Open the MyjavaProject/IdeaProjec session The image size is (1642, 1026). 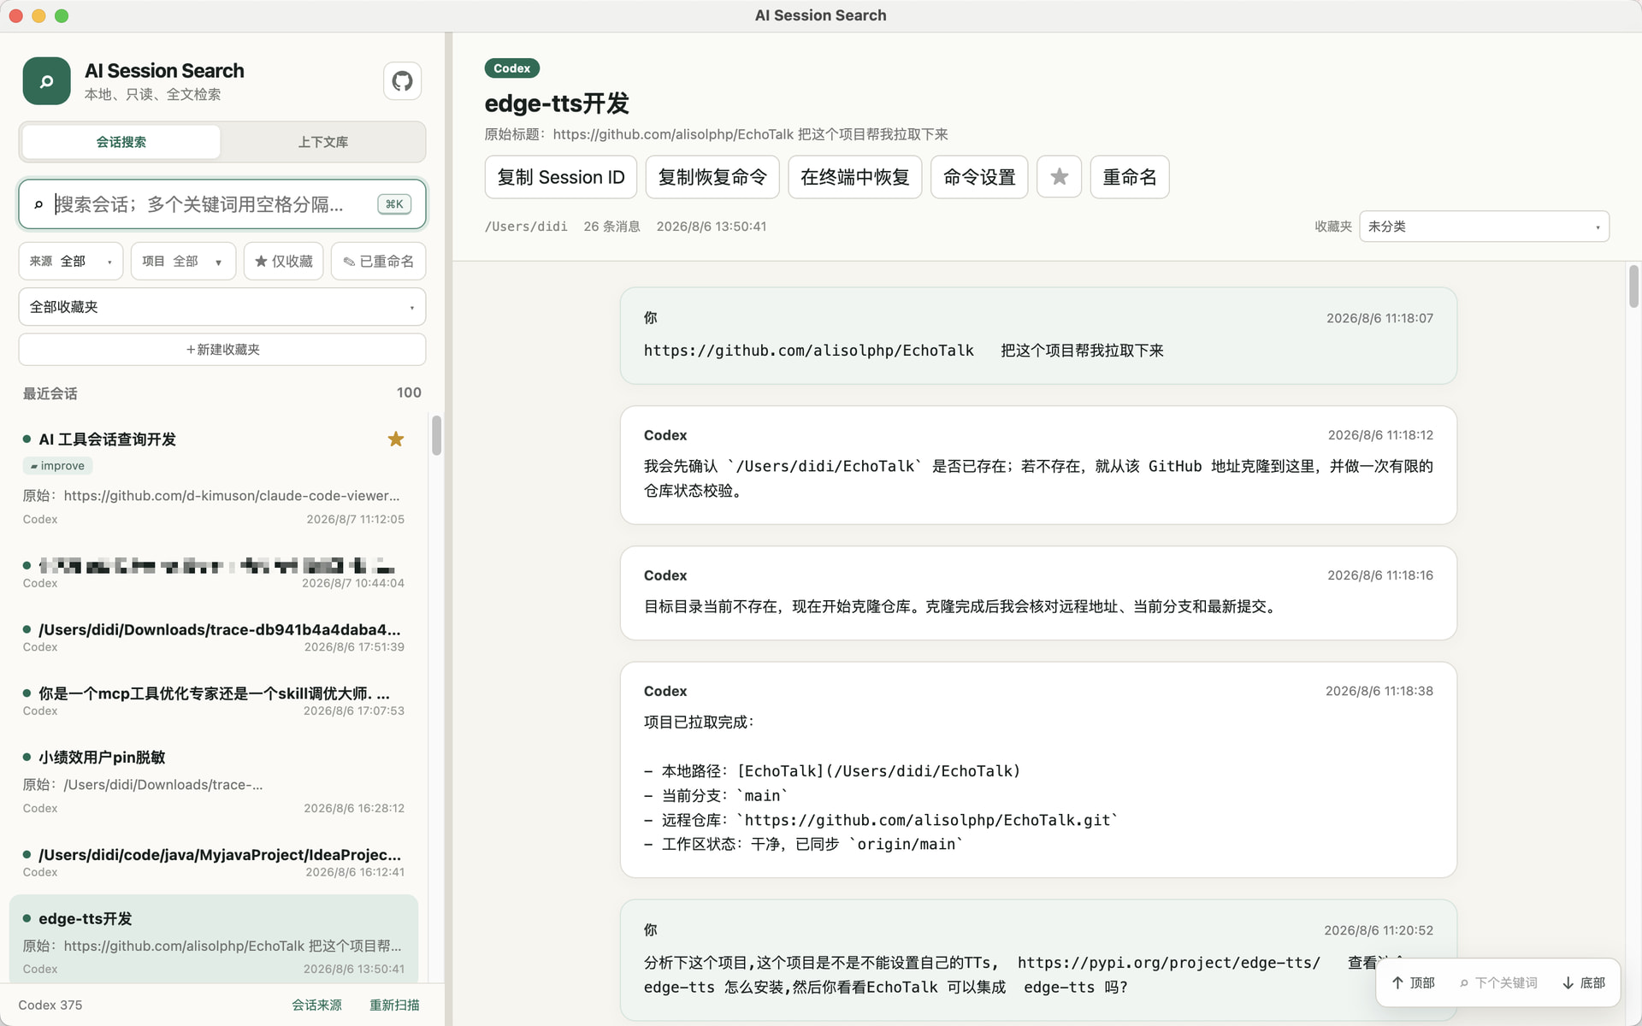[x=214, y=863]
